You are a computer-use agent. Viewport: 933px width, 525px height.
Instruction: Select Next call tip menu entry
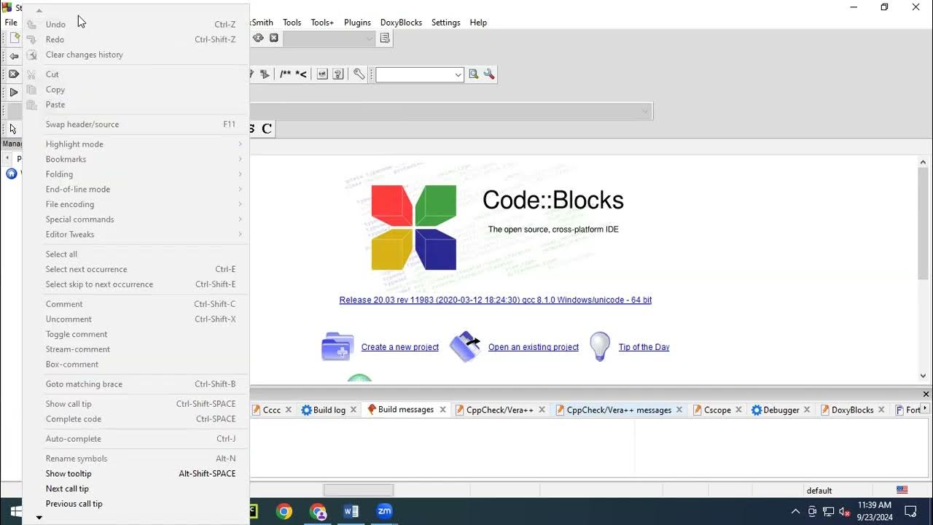coord(136,489)
